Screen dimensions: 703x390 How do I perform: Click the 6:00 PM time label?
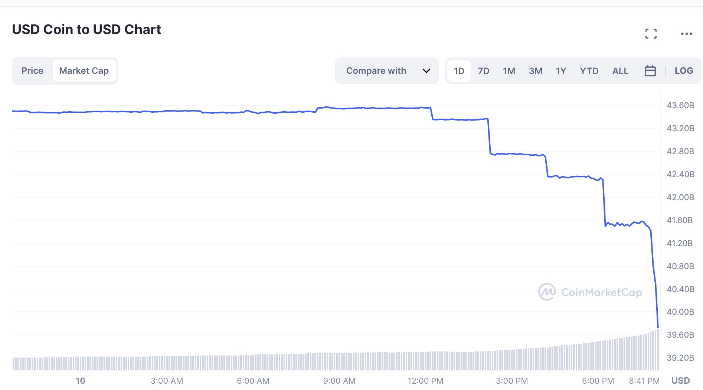tap(598, 381)
